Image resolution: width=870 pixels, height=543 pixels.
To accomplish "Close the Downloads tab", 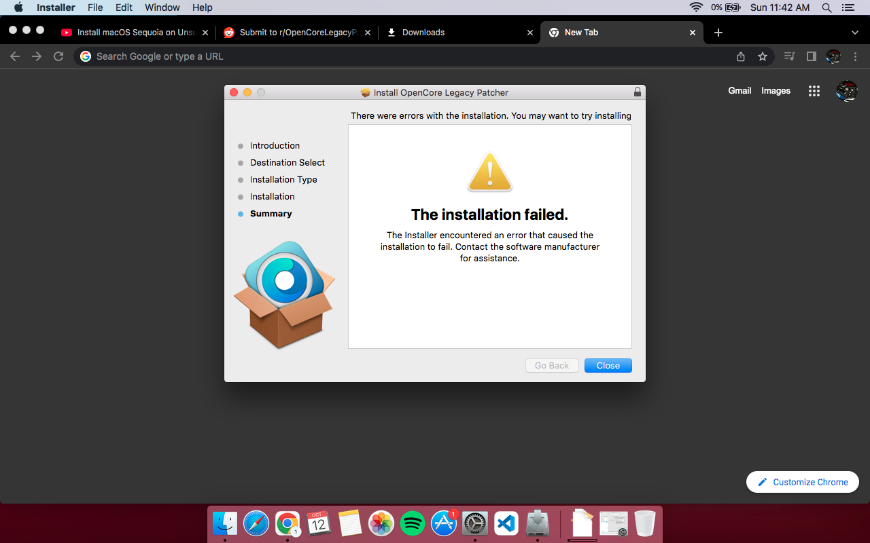I will point(530,33).
